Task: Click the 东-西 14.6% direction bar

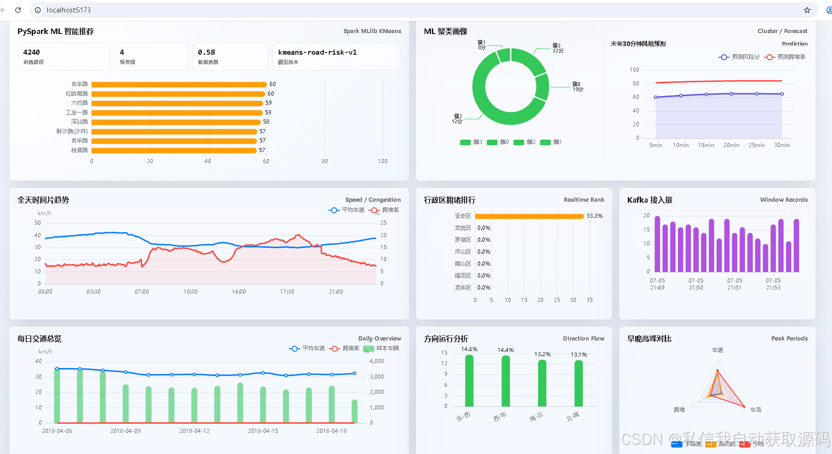Action: [x=469, y=381]
